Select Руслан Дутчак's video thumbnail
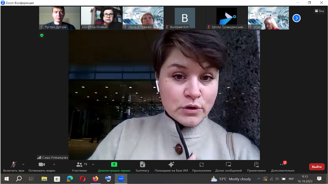 coord(59,18)
